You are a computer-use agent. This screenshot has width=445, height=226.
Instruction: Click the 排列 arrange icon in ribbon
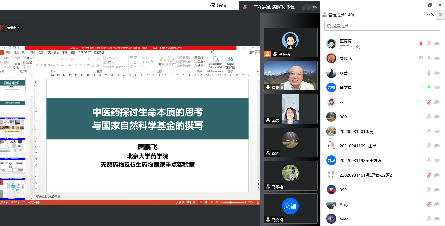point(162,60)
